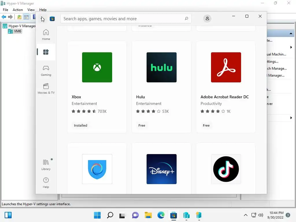Click the Installed label on Xbox card
Viewport: 296px width, 222px height.
click(x=80, y=125)
